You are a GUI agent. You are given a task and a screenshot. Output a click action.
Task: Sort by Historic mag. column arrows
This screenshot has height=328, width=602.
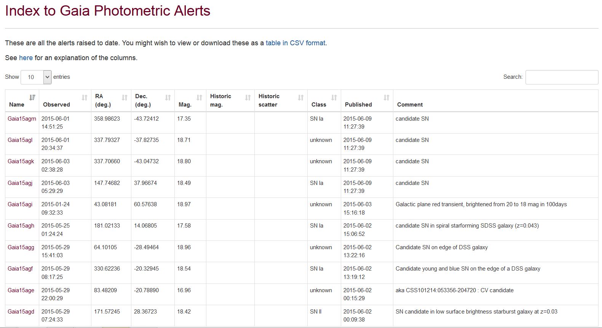pos(248,97)
